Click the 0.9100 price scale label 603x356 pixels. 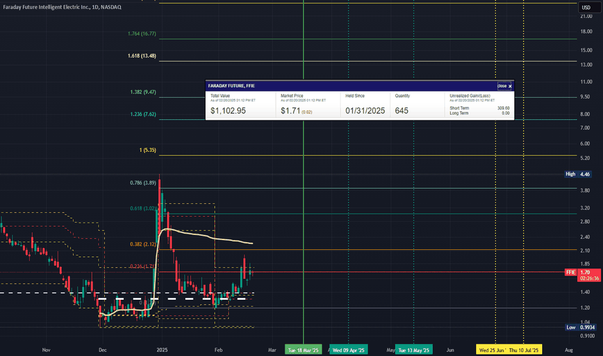(x=587, y=336)
